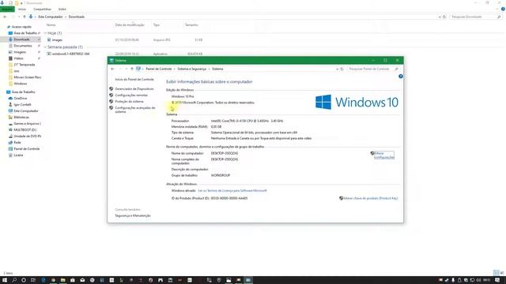Click up arrow in Sistema window
The width and height of the screenshot is (506, 284).
pos(132,69)
